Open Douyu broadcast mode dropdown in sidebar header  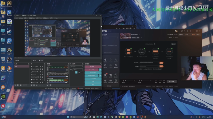pyautogui.click(x=107, y=35)
